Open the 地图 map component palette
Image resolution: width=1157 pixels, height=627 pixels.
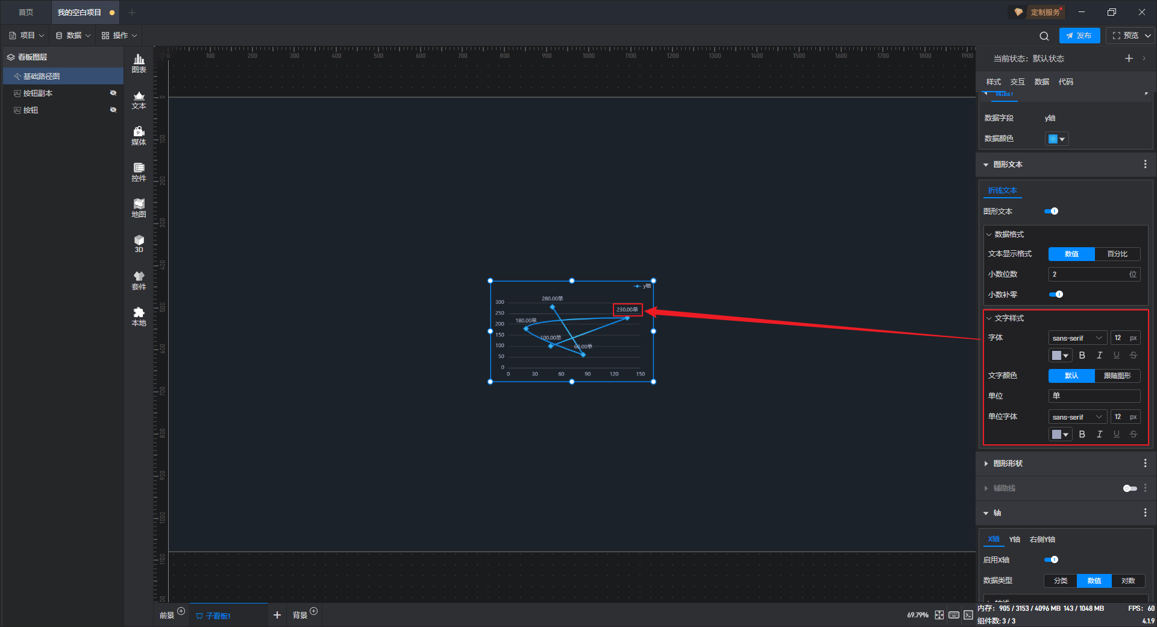coord(139,209)
